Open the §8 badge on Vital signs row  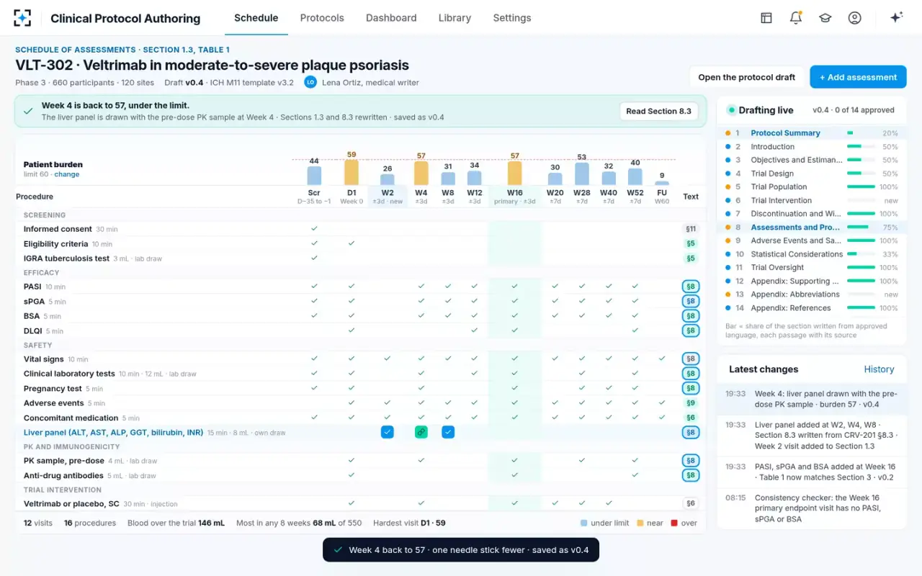[691, 359]
